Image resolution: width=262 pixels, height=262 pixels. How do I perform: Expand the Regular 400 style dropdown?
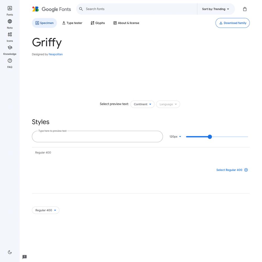(46, 210)
